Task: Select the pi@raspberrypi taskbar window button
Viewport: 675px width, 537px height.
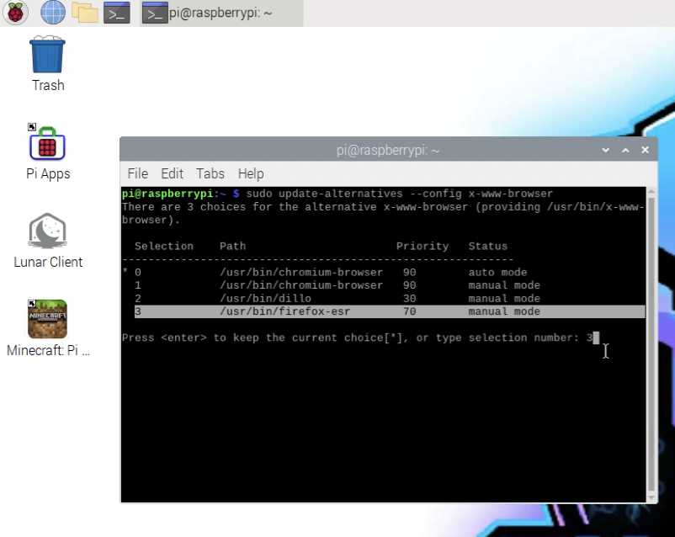Action: (x=221, y=13)
